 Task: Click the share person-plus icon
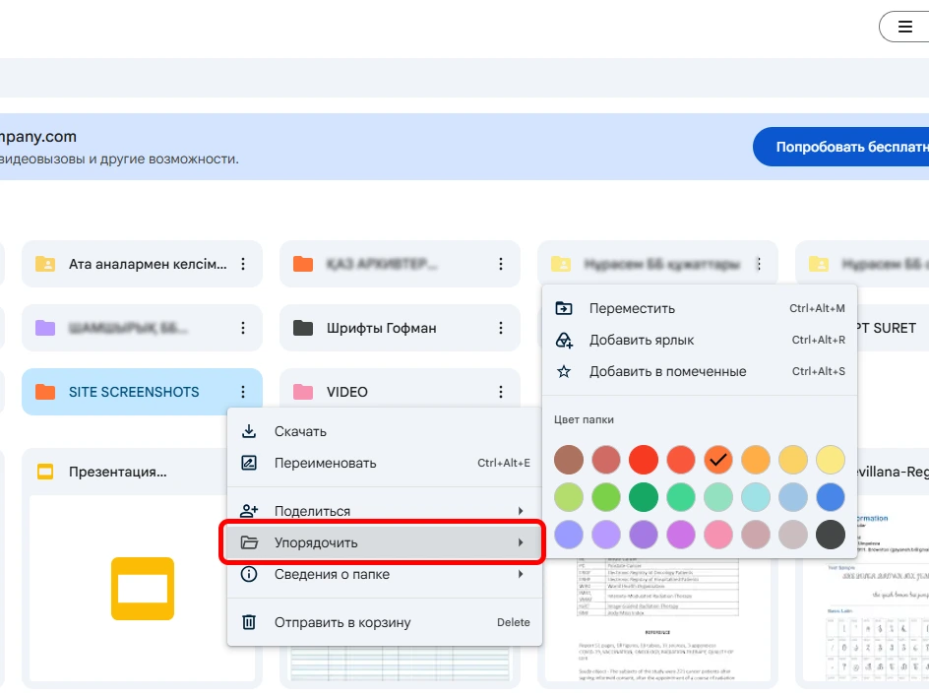(x=249, y=510)
